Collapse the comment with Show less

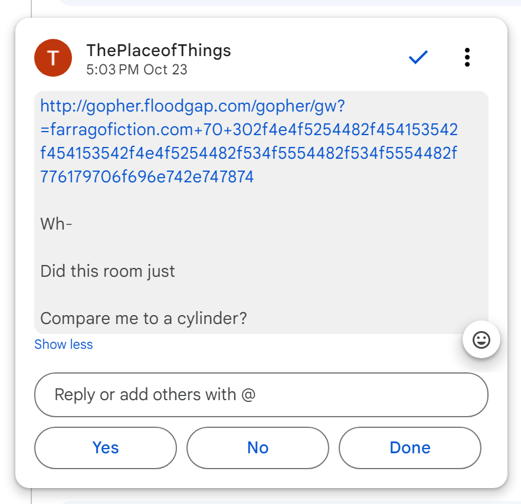tap(64, 345)
